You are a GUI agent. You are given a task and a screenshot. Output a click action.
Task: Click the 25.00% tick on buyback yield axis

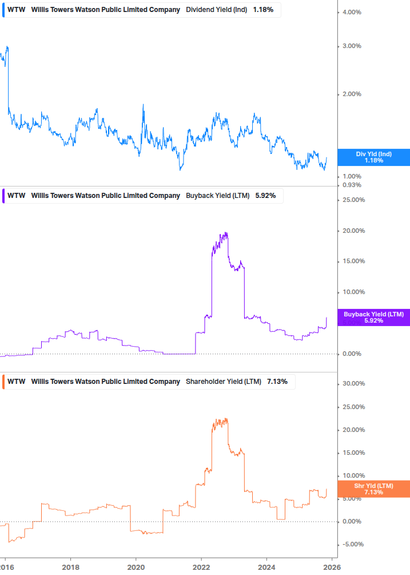(x=353, y=200)
